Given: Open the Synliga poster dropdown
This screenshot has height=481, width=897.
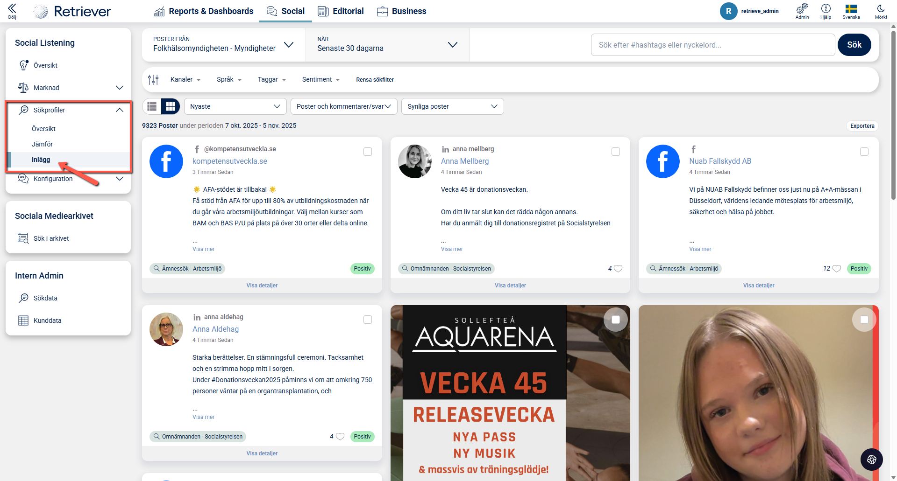Looking at the screenshot, I should 453,106.
